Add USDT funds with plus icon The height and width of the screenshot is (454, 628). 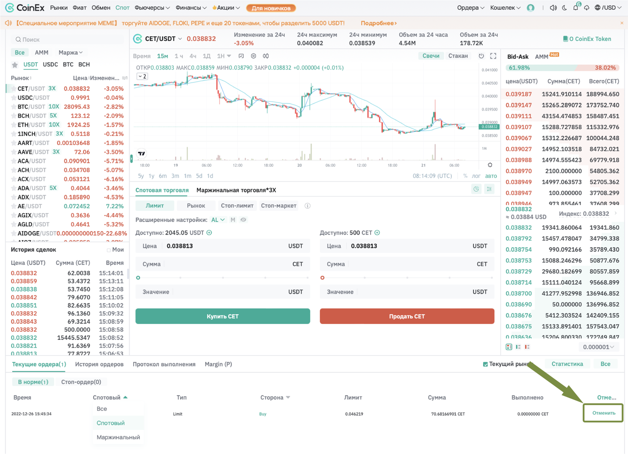(209, 232)
